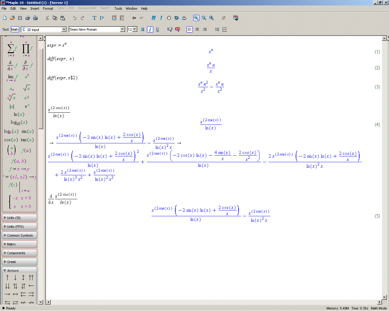Open an existing file with folder icon

click(x=12, y=18)
